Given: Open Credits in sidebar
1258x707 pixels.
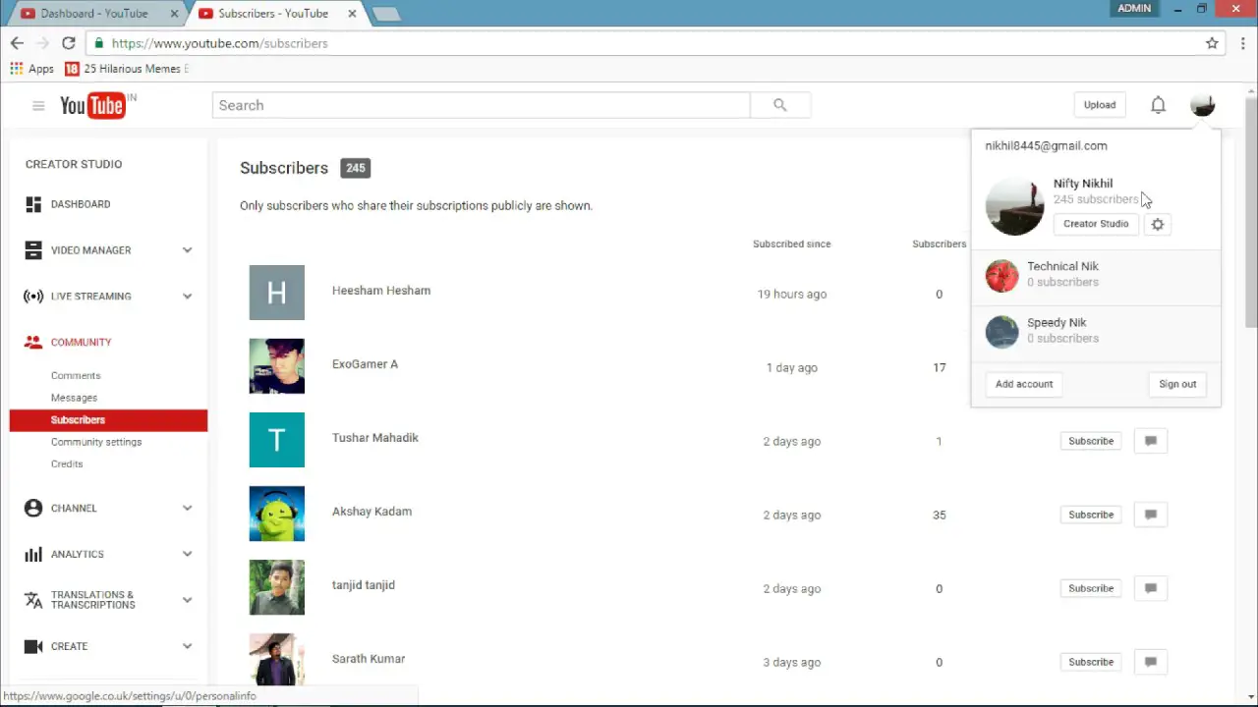Looking at the screenshot, I should [x=67, y=463].
